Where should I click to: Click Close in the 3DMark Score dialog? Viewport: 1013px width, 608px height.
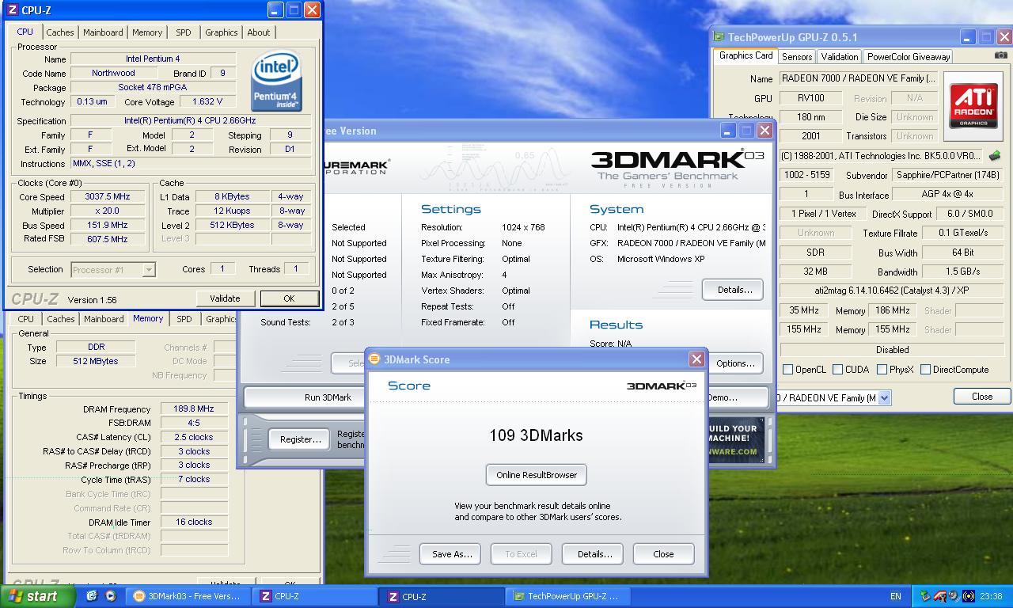[x=663, y=554]
